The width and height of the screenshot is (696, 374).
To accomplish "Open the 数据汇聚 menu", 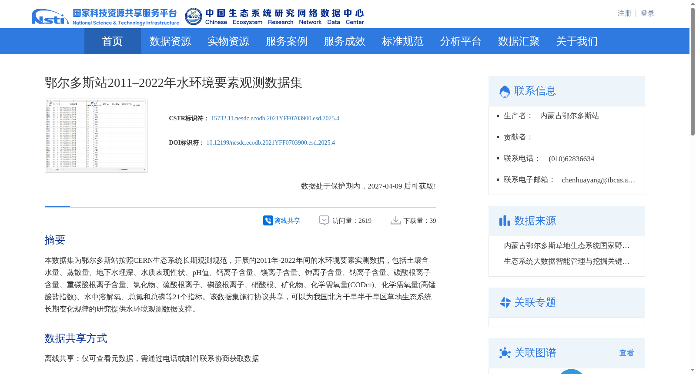I will point(519,41).
